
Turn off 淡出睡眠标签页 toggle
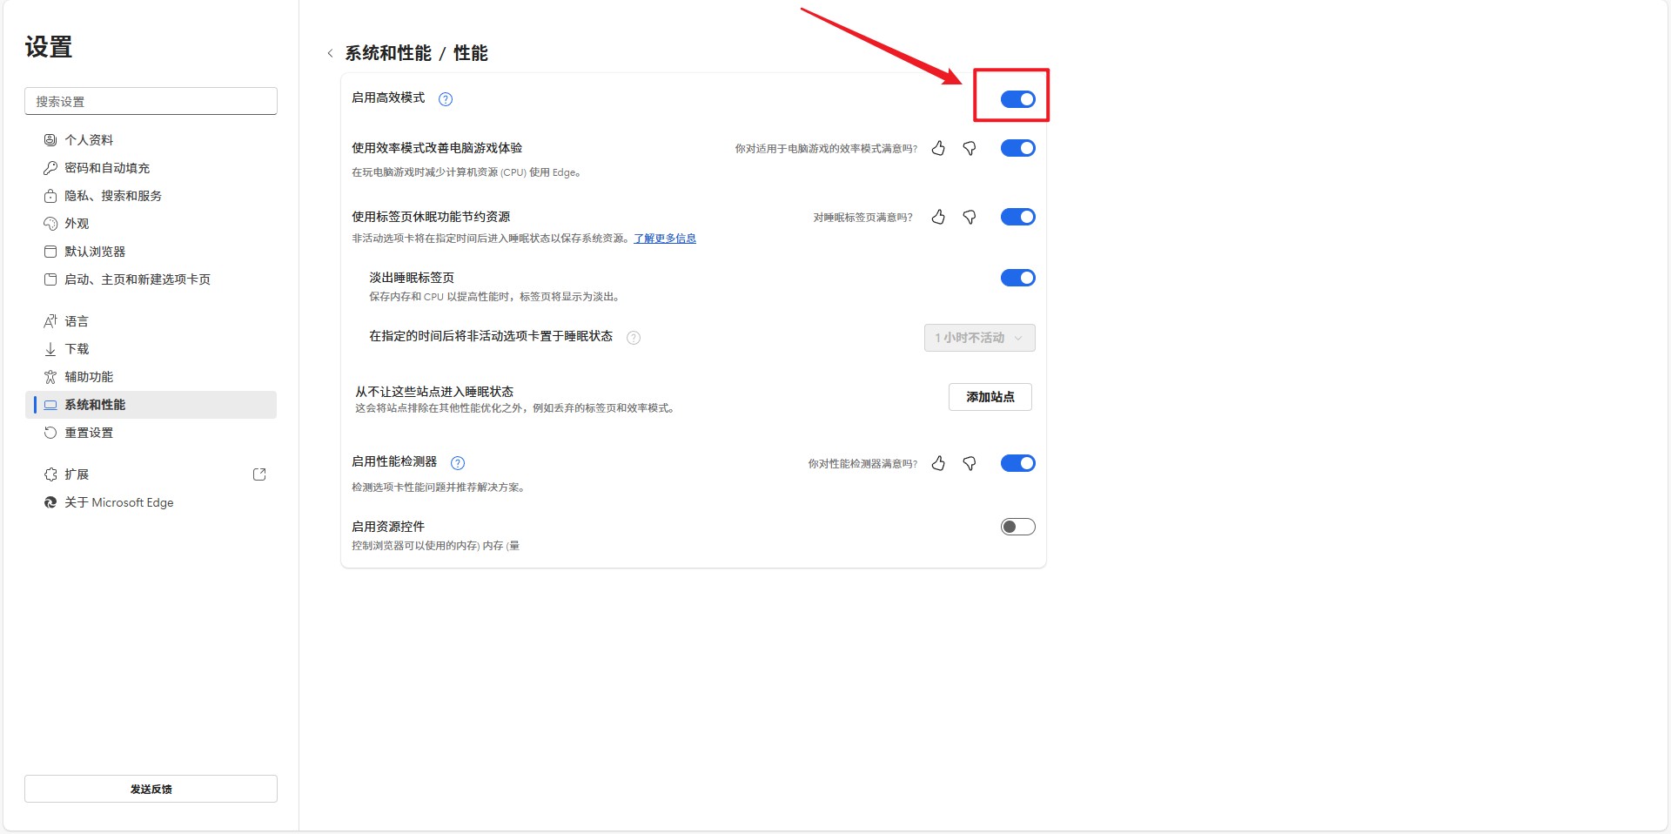(x=1017, y=278)
